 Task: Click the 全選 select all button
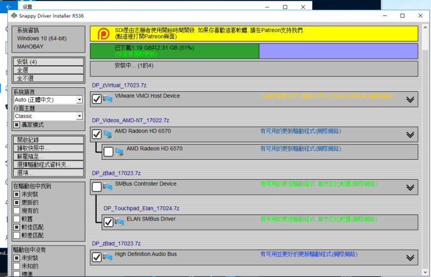tap(49, 70)
